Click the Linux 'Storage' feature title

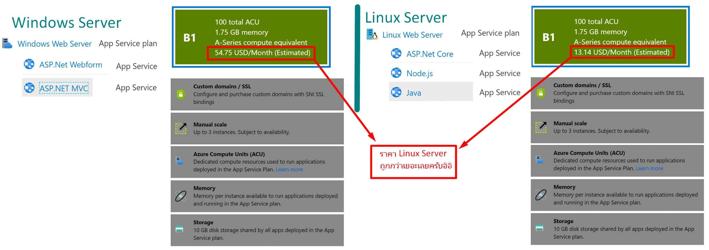point(563,221)
